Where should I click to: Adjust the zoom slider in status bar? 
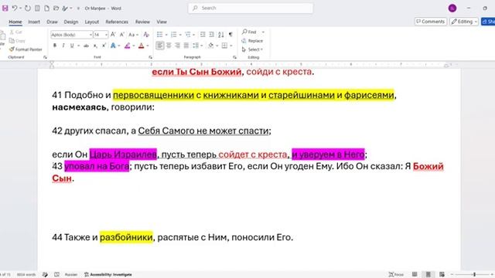(x=474, y=275)
